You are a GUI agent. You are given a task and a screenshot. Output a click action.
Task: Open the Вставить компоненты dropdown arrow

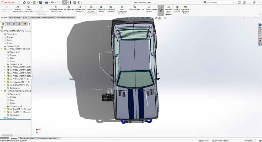coord(18,14)
